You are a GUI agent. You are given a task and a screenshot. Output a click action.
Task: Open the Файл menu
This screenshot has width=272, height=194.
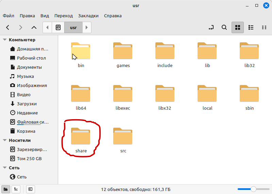(8, 16)
